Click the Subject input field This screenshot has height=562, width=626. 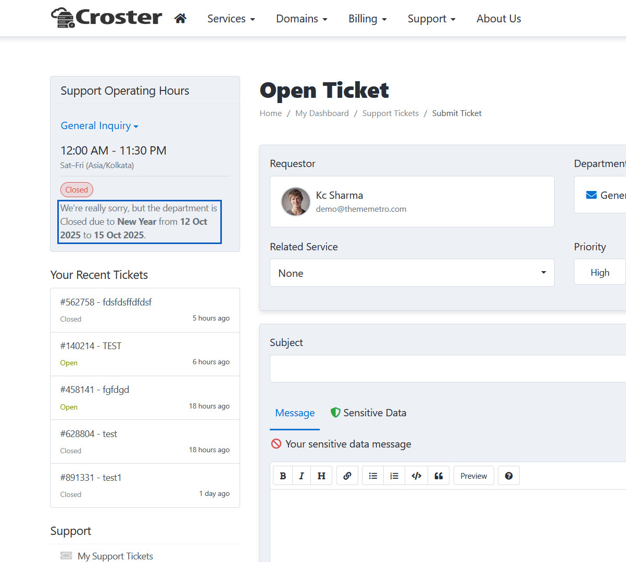coord(448,369)
